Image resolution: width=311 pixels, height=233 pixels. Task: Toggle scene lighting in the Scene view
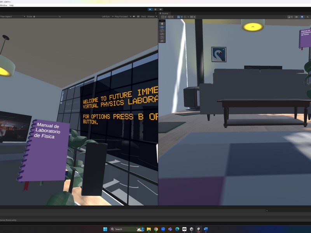[302, 17]
